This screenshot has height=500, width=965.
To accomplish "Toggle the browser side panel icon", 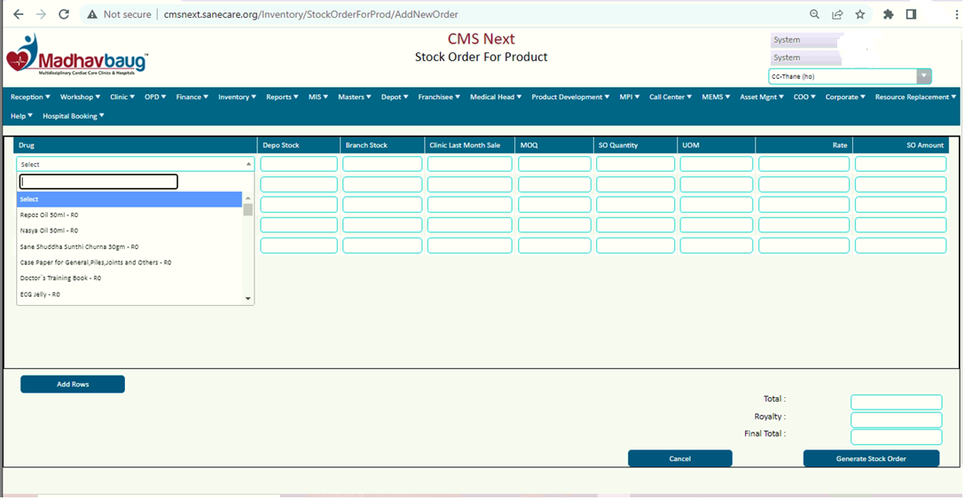I will [911, 14].
